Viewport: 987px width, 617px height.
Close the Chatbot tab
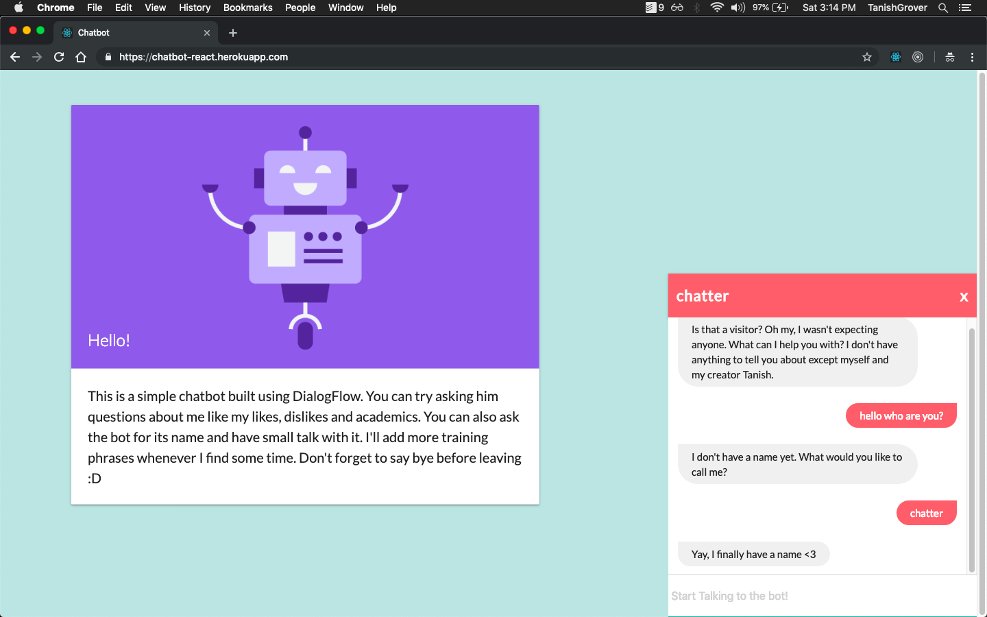[207, 33]
